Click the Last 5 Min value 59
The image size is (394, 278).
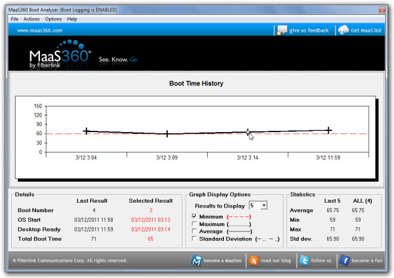pos(333,219)
